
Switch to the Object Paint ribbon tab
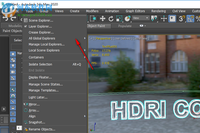99,26
